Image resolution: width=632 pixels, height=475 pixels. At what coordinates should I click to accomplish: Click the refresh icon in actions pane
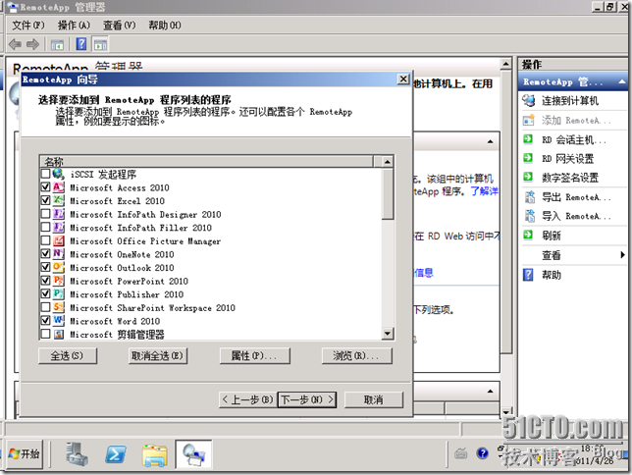point(528,235)
